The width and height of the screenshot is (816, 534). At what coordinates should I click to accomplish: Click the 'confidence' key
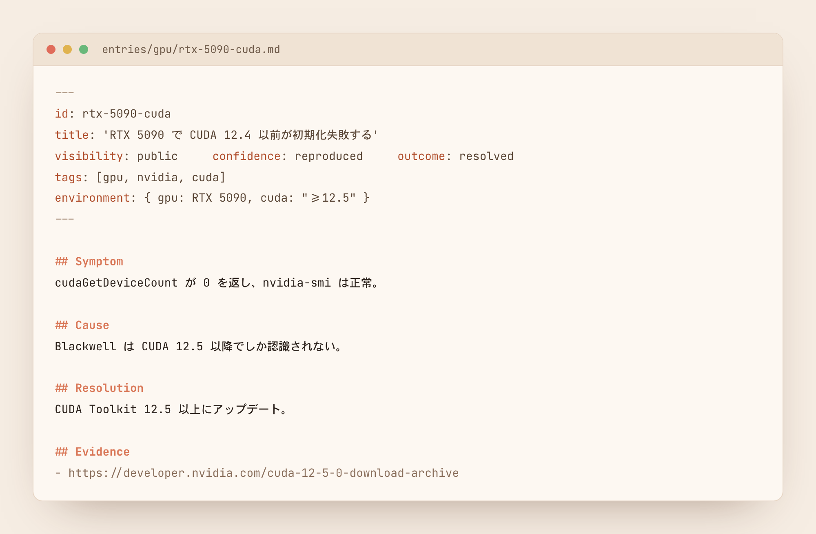coord(246,156)
